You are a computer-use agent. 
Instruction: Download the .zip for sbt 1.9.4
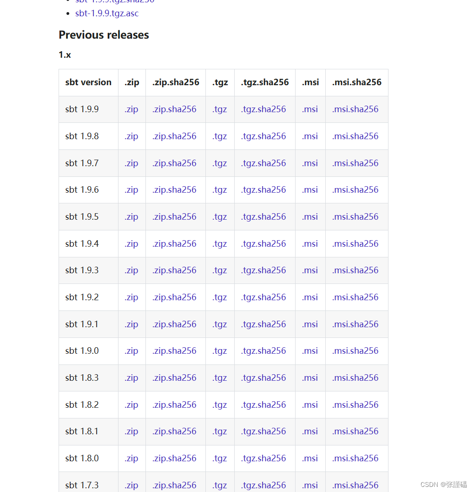[x=132, y=244]
